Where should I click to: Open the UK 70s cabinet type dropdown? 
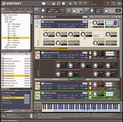pos(49,44)
